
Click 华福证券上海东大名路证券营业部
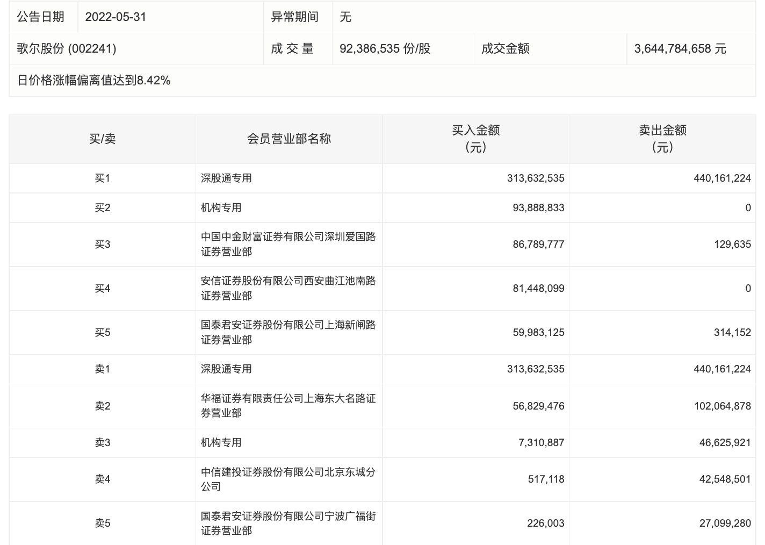pos(288,406)
